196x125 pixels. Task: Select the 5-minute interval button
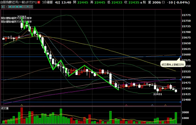click(6, 7)
